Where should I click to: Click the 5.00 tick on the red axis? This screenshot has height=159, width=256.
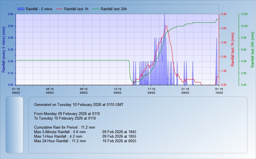click(224, 14)
